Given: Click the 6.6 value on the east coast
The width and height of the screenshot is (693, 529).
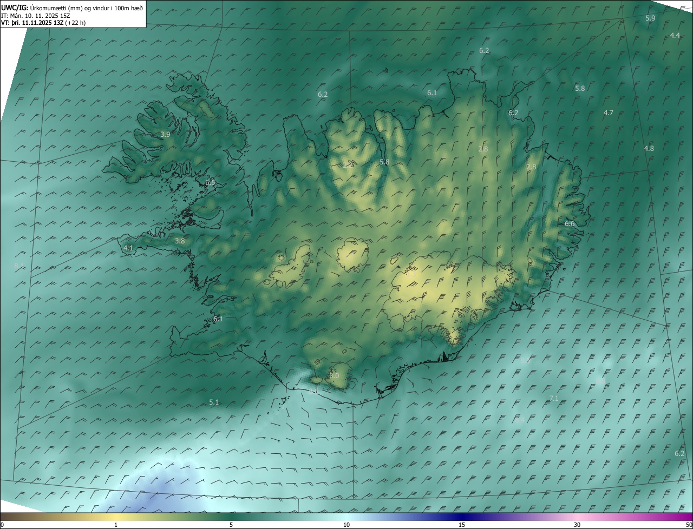Looking at the screenshot, I should point(570,223).
